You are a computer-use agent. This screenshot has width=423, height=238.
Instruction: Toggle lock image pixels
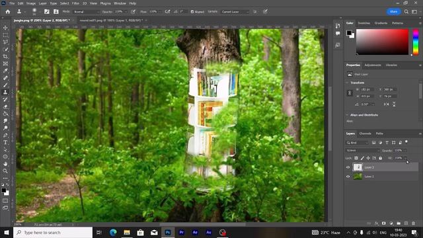coord(362,158)
